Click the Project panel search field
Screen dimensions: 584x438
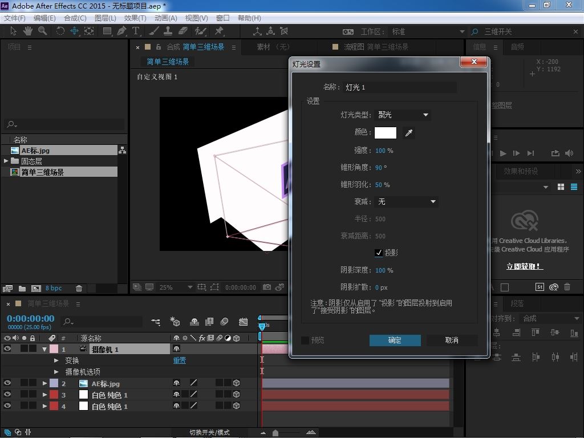pos(65,124)
